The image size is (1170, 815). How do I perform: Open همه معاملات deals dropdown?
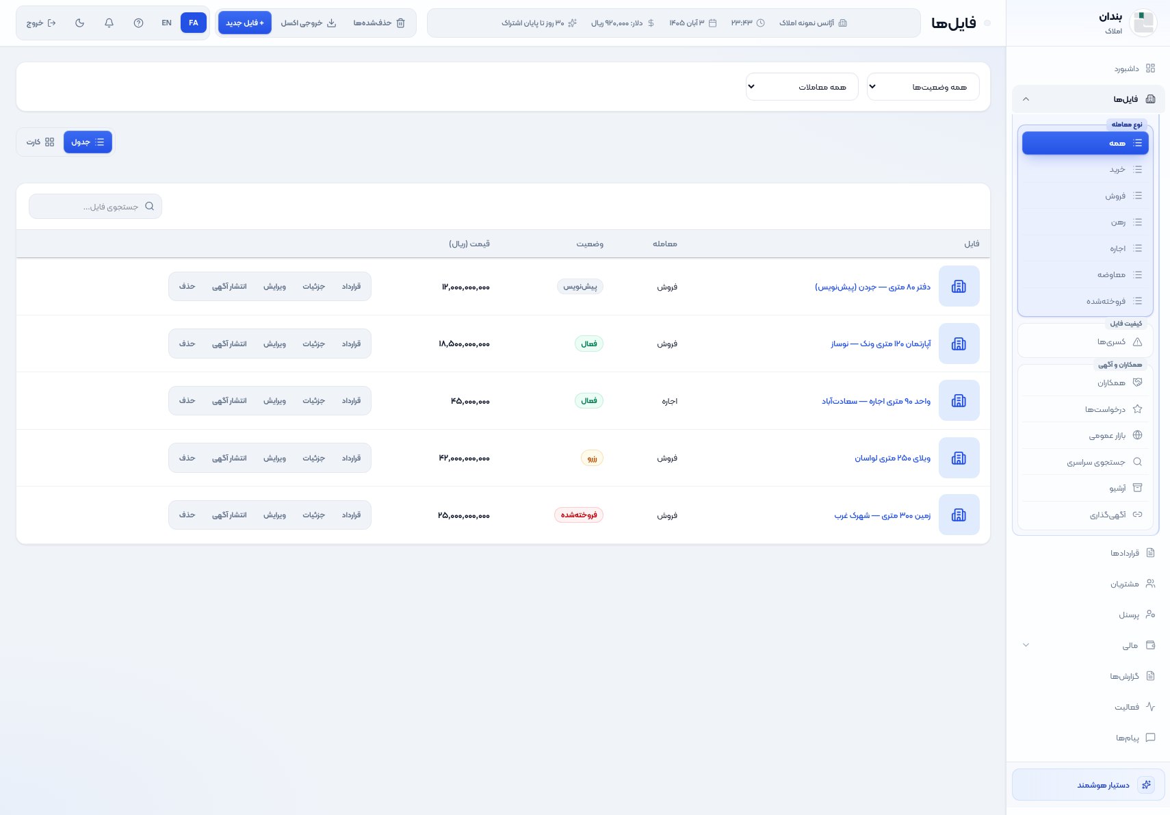[801, 87]
